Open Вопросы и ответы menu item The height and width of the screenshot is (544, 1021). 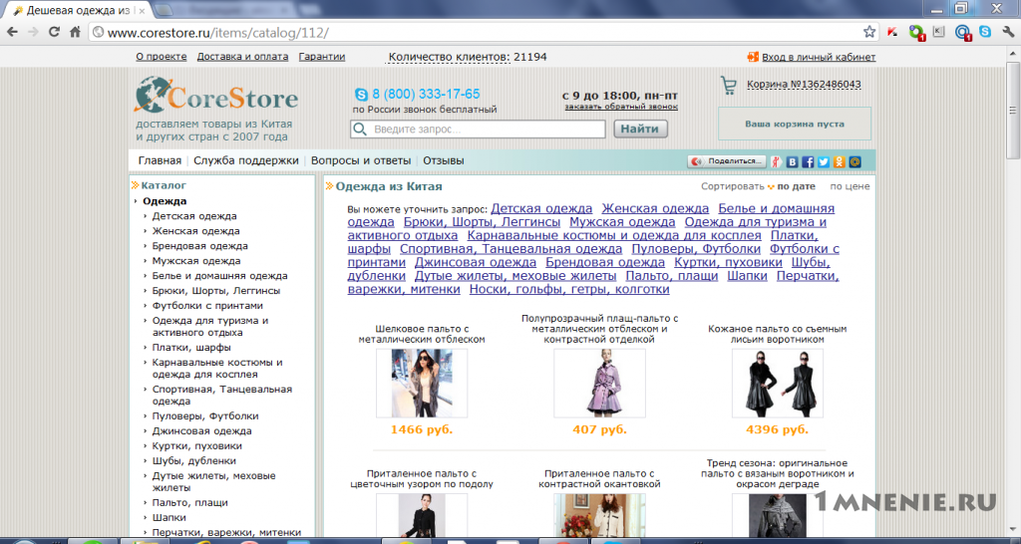click(361, 160)
